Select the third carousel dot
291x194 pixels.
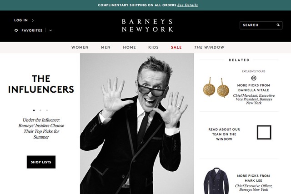[x=47, y=110]
